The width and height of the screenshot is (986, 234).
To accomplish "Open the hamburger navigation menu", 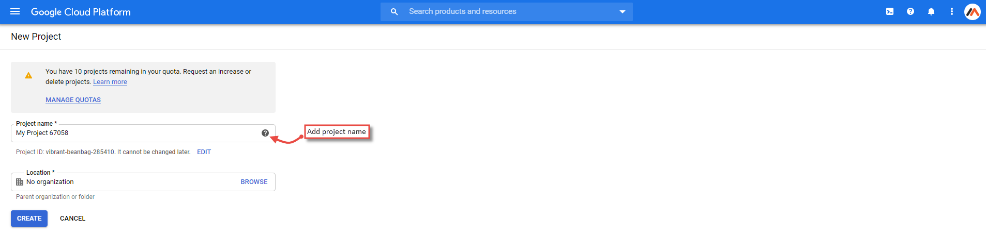I will click(x=15, y=11).
